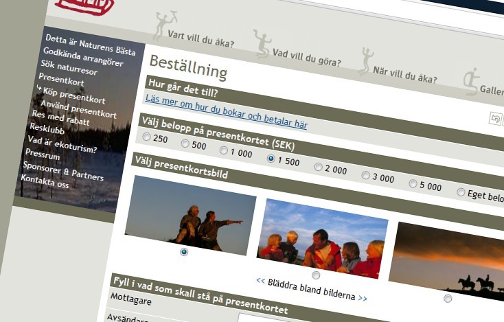This screenshot has width=504, height=322.
Task: Open the När vill du åka? tab
Action: 404,76
